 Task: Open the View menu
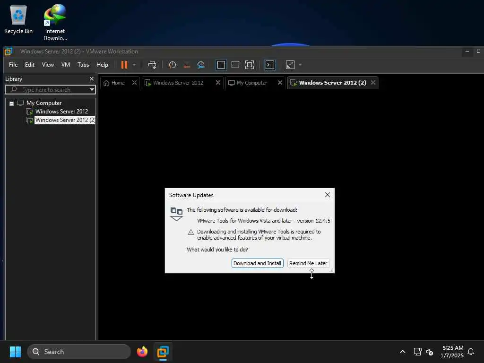(48, 65)
